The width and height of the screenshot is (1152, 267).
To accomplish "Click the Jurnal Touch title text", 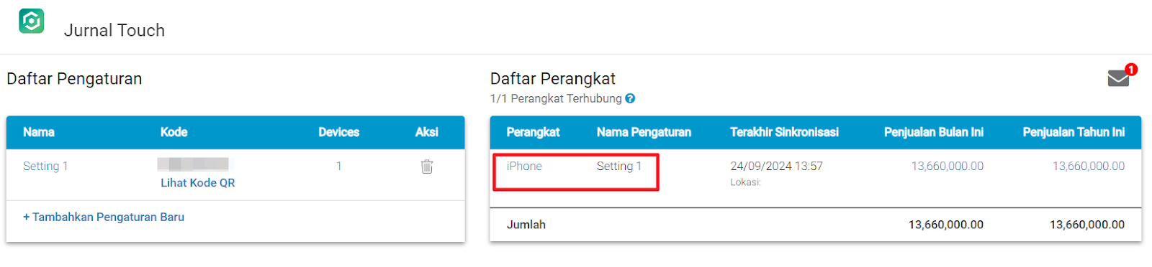I will (114, 30).
